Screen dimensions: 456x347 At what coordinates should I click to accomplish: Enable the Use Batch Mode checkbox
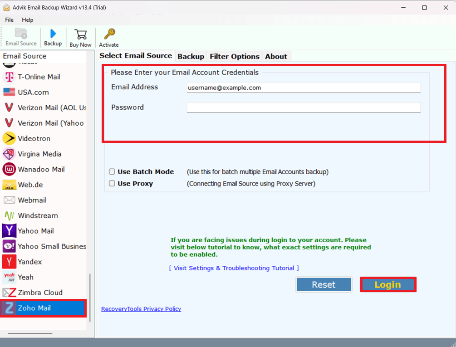tap(112, 171)
